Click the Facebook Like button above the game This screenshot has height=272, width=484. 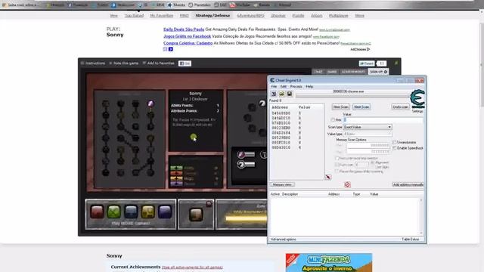pos(185,63)
